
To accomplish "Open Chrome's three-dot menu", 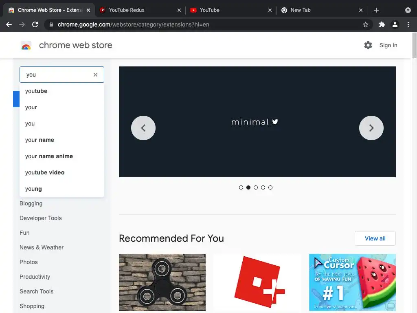I will click(408, 24).
